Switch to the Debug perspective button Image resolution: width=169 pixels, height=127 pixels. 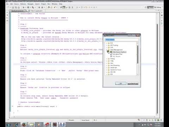158,7
